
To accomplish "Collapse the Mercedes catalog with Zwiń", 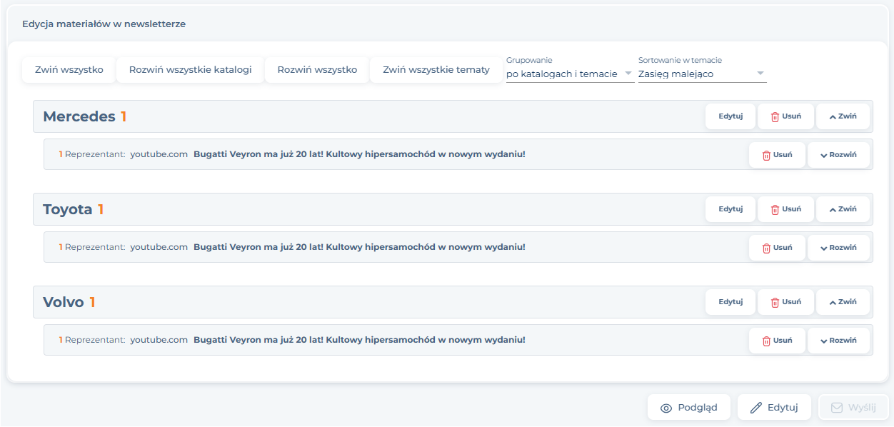I will (843, 116).
